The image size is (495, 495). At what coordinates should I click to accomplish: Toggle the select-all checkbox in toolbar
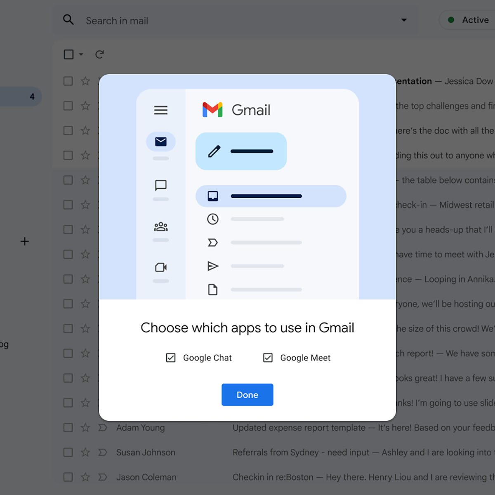coord(68,54)
